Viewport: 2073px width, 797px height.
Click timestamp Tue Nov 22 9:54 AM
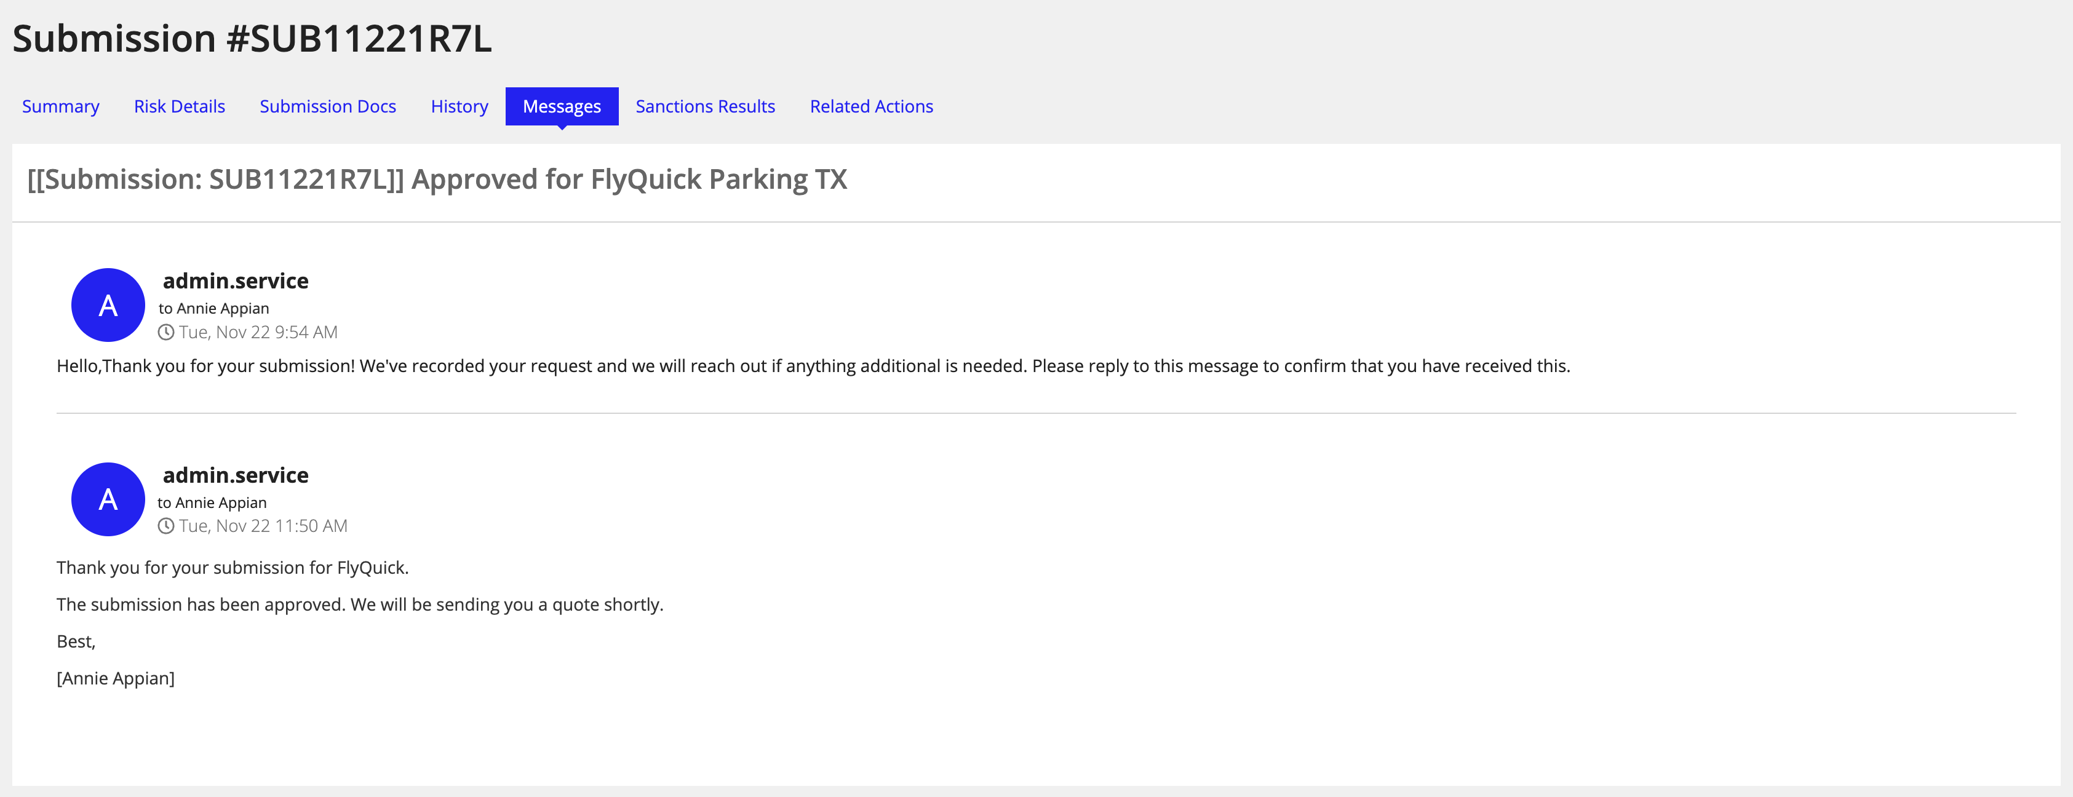tap(258, 330)
